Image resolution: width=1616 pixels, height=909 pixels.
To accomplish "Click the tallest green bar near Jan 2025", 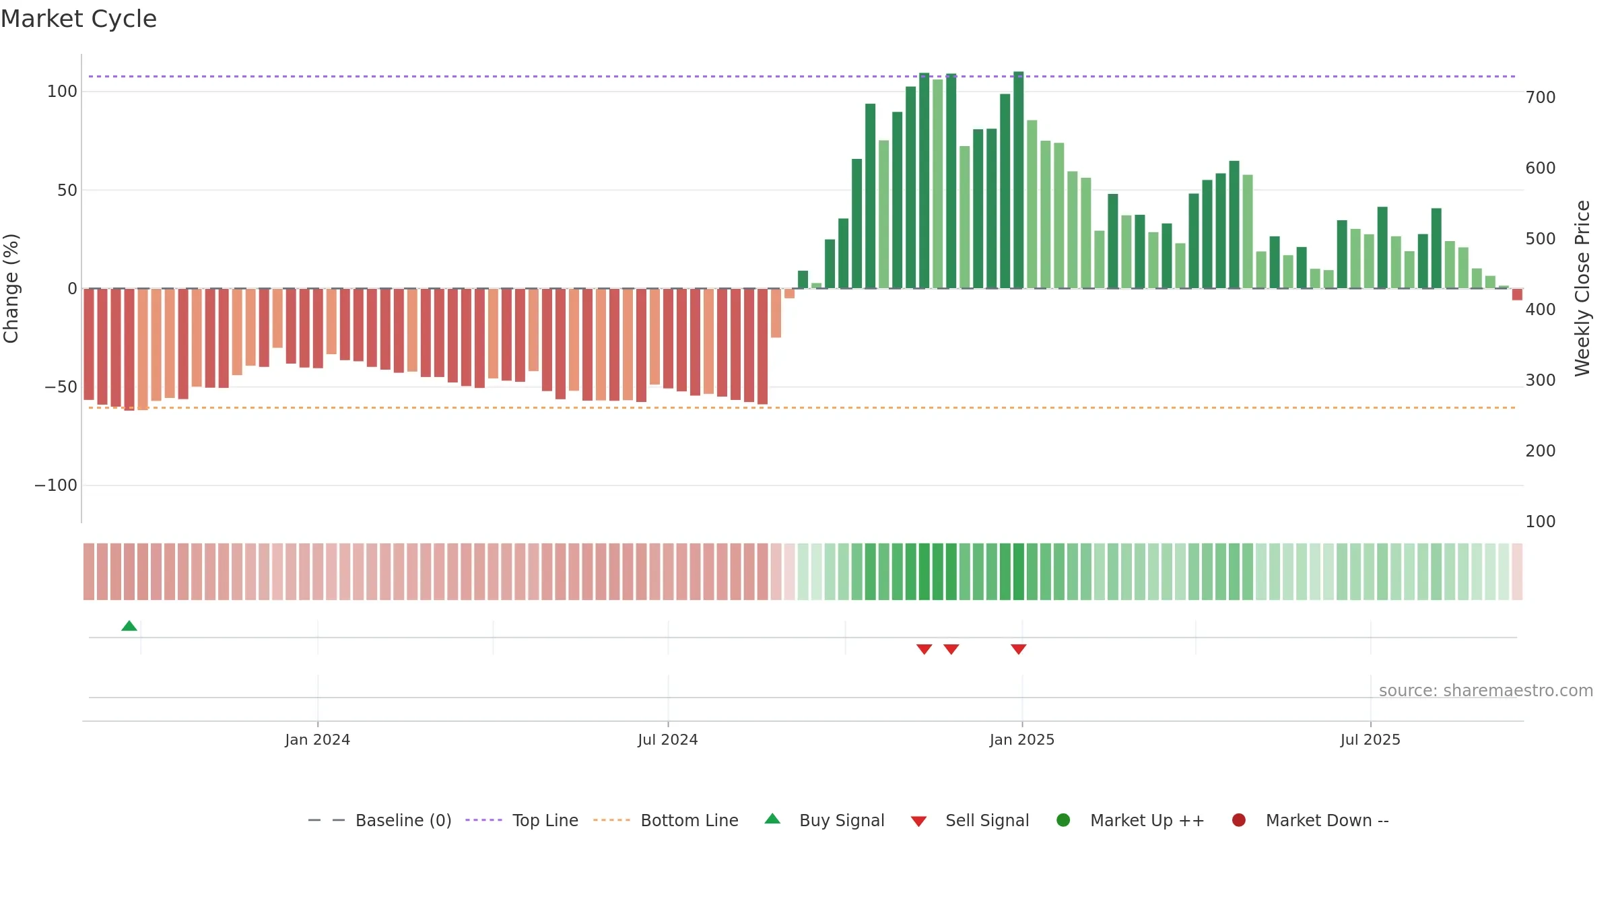I will coord(1018,180).
